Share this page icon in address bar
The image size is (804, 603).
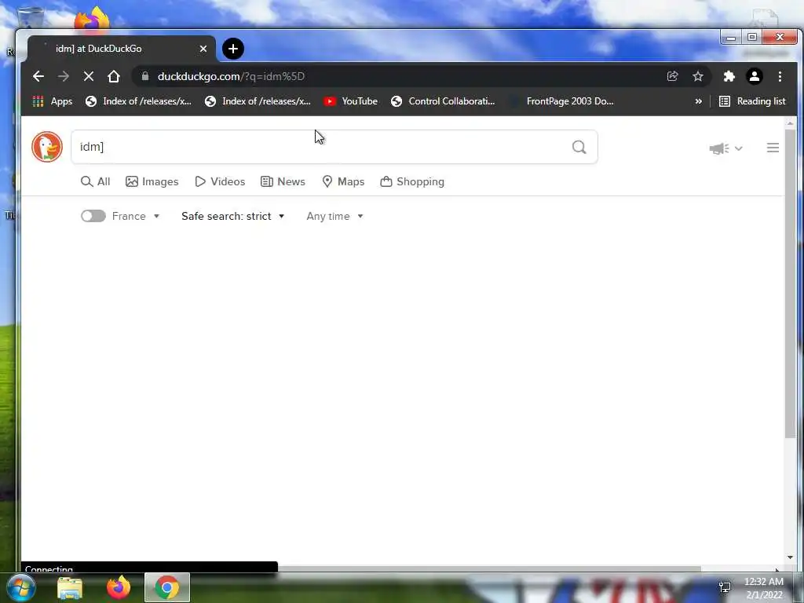pyautogui.click(x=672, y=76)
